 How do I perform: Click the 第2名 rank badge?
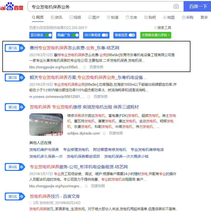(15, 78)
